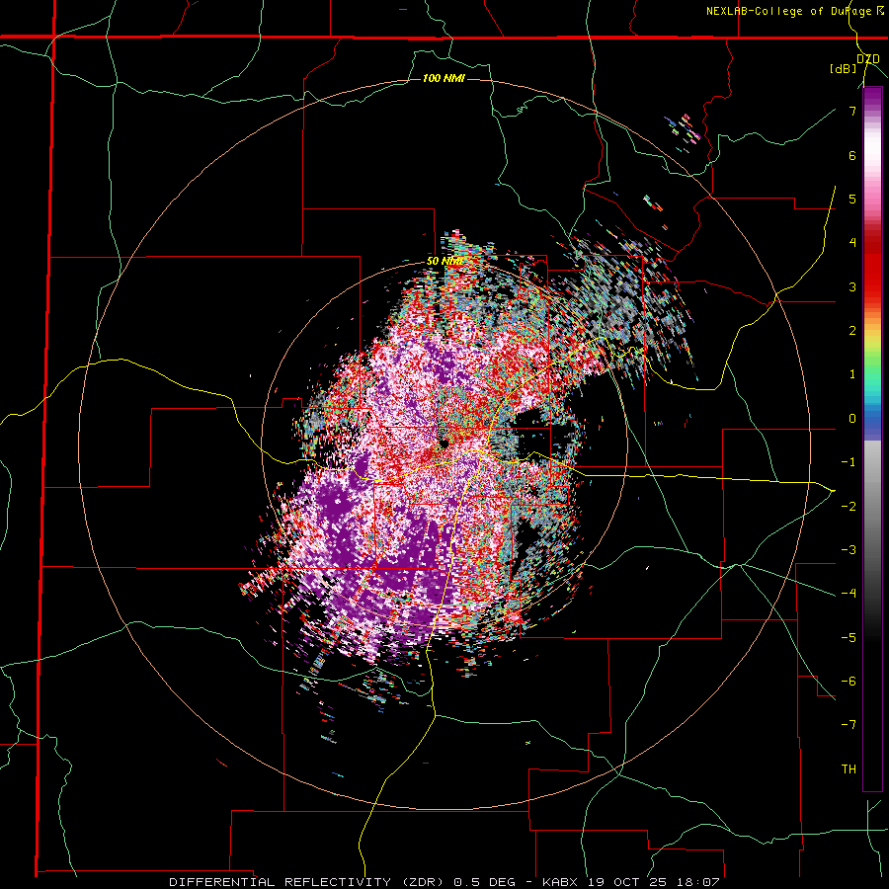This screenshot has height=889, width=889.
Task: Click the -7 value on the scale
Action: pos(849,725)
